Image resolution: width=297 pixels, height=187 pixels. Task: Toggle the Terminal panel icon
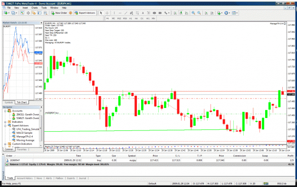pyautogui.click(x=39, y=13)
